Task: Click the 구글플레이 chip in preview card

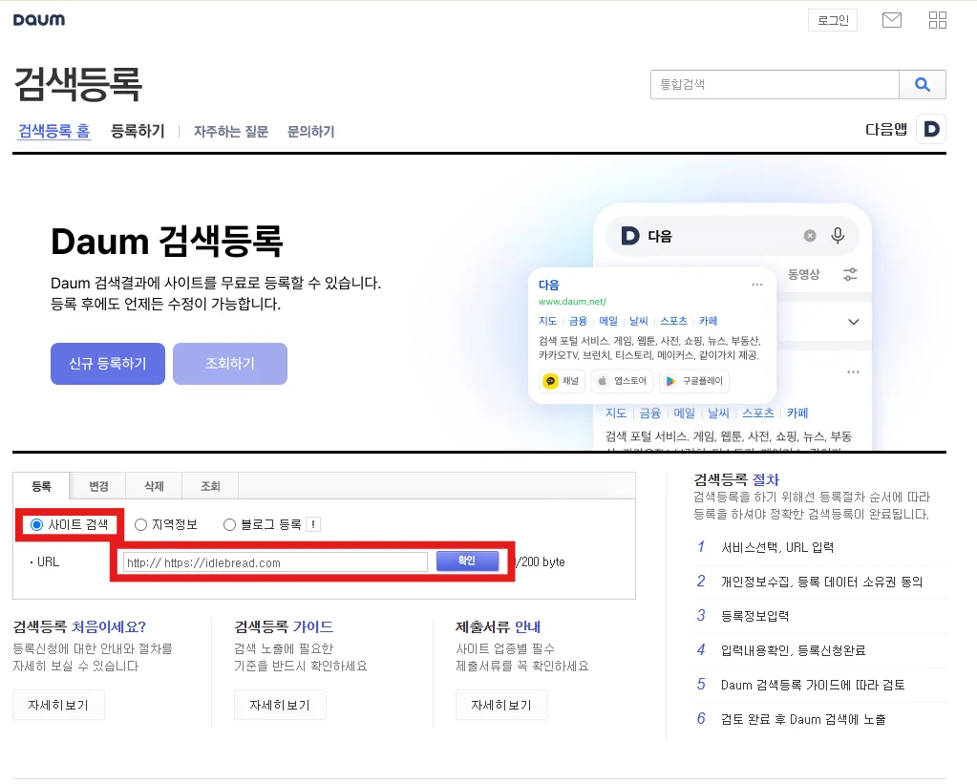Action: point(694,381)
